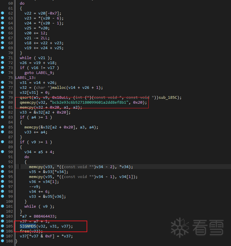The height and width of the screenshot is (246, 231).
Task: Toggle breakpoint dot on line 101
Action: pos(3,206)
